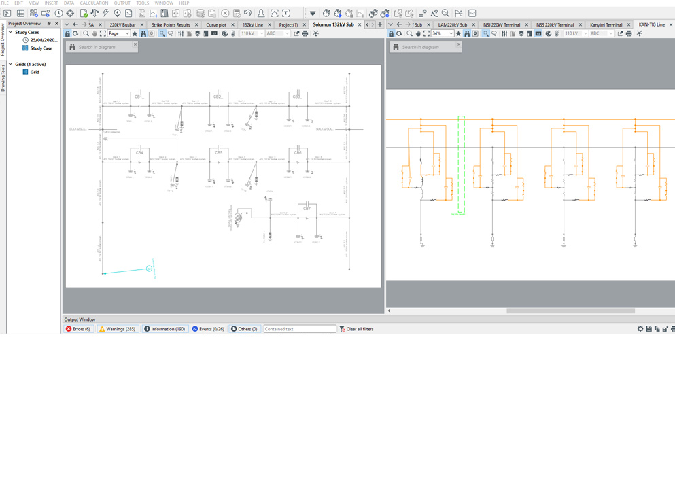675x484 pixels.
Task: Click the lightning bolt icon in main toolbar
Action: (105, 13)
